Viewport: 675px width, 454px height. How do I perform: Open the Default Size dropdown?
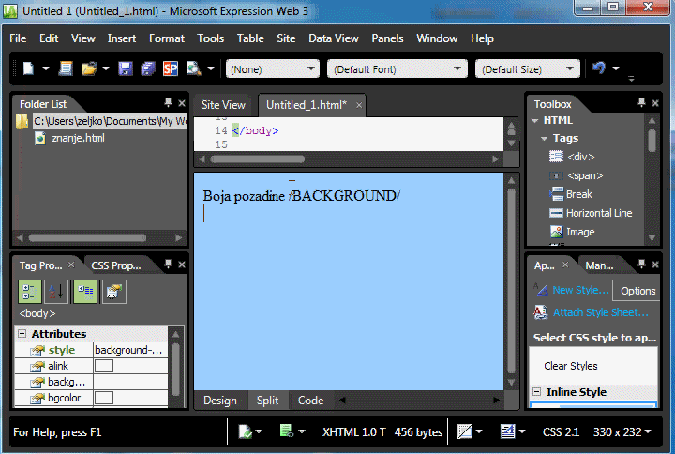(x=527, y=68)
